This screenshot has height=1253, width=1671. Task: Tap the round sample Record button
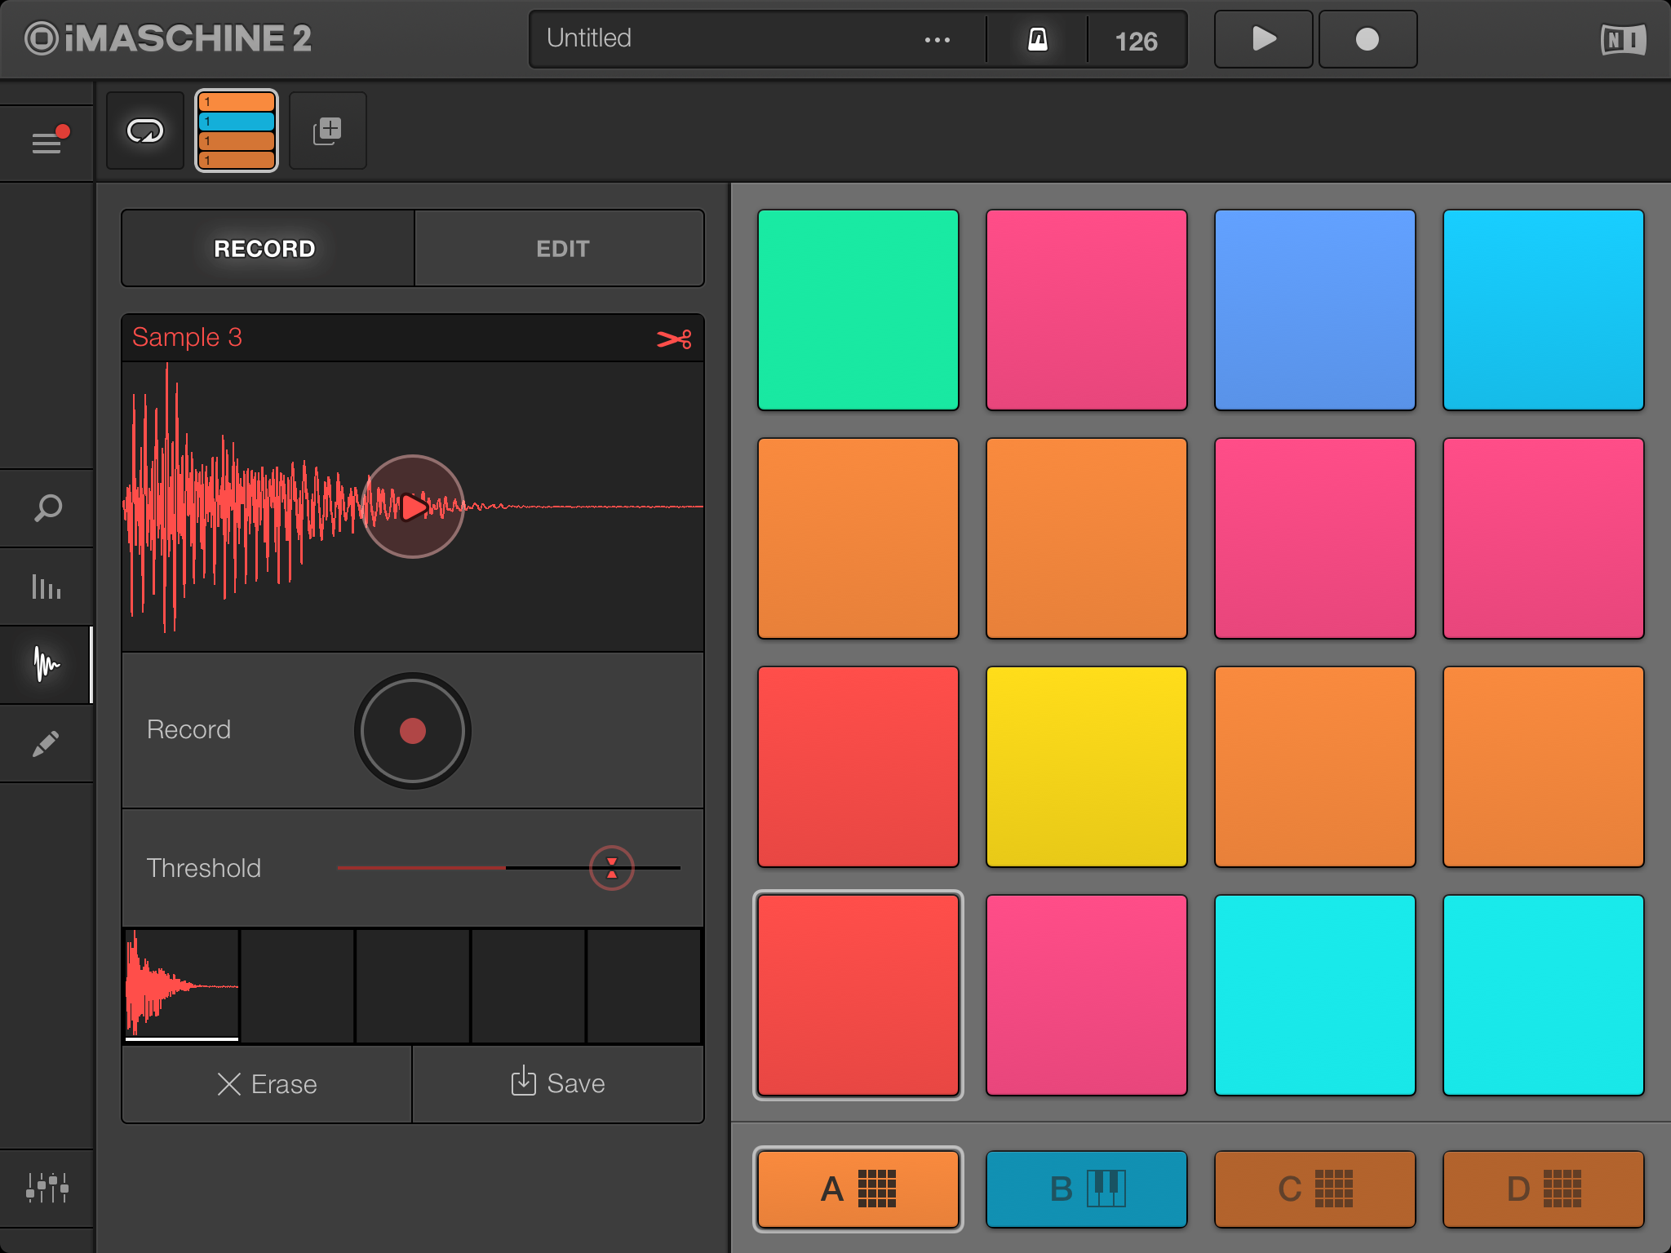[413, 731]
